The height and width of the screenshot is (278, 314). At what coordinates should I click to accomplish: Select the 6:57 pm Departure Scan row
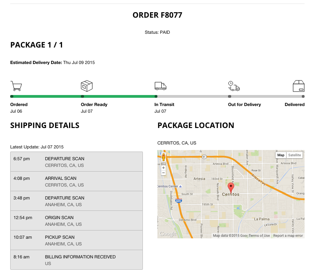pos(77,162)
